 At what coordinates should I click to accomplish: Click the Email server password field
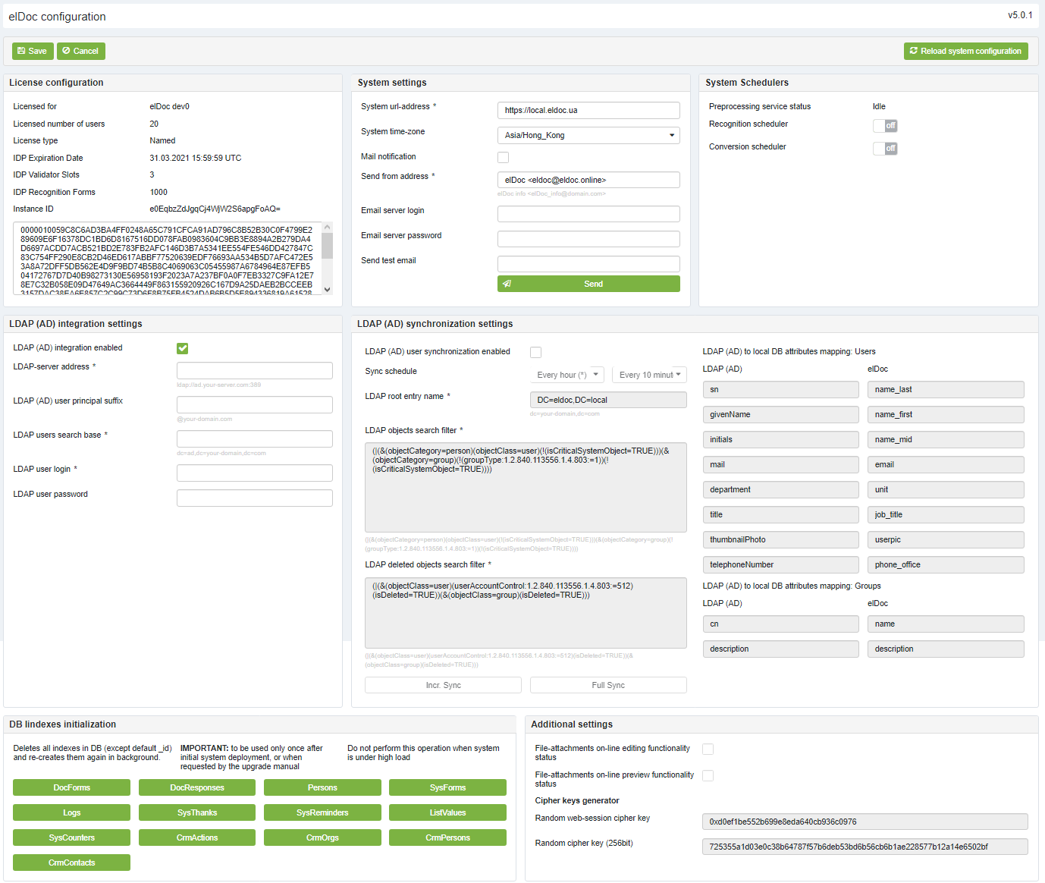pos(588,239)
